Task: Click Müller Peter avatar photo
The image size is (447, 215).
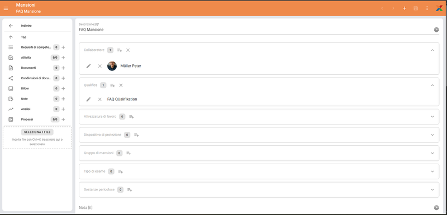Action: click(x=112, y=66)
